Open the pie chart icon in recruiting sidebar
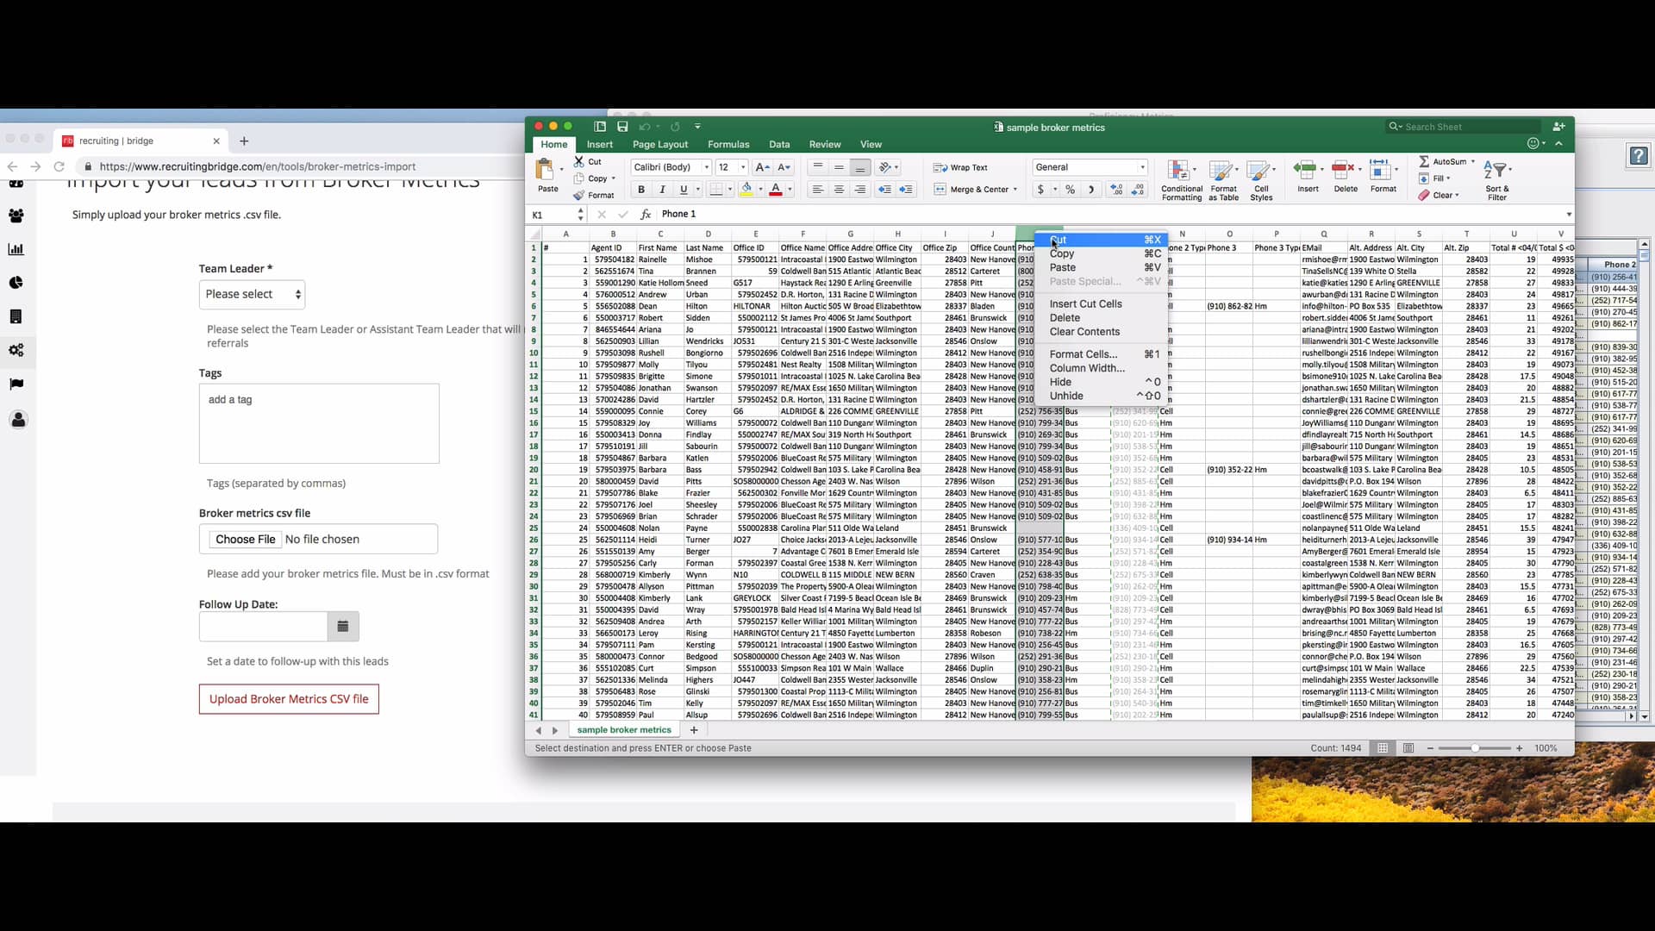Image resolution: width=1655 pixels, height=931 pixels. (16, 283)
